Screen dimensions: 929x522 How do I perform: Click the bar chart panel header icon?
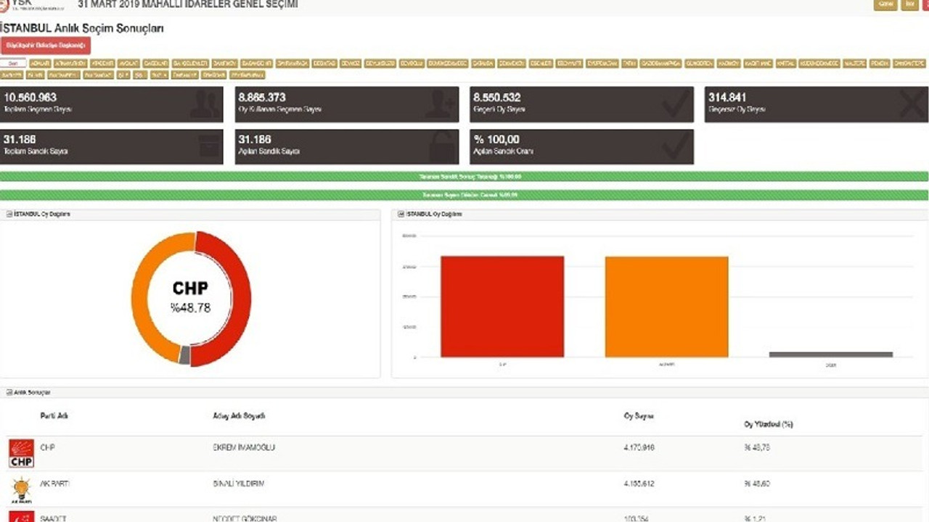[401, 215]
